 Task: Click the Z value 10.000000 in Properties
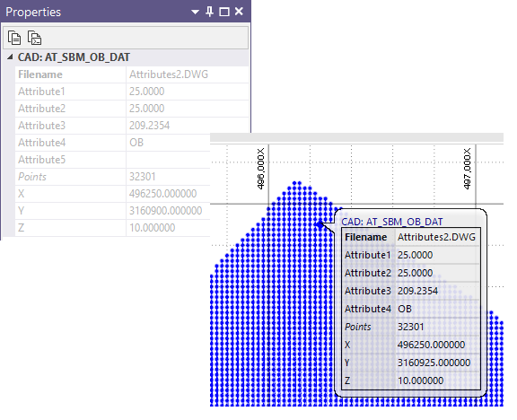(152, 228)
